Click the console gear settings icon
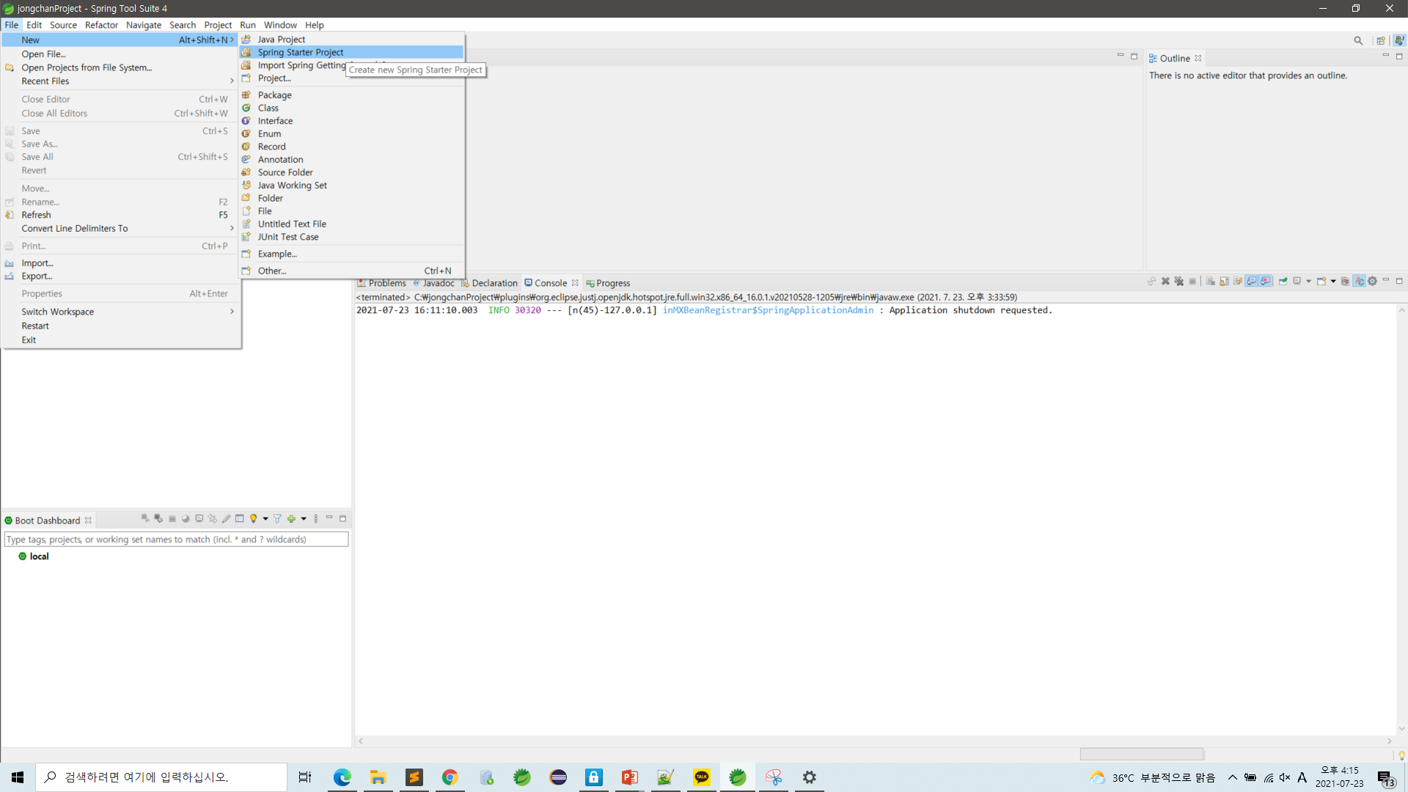 point(1372,281)
